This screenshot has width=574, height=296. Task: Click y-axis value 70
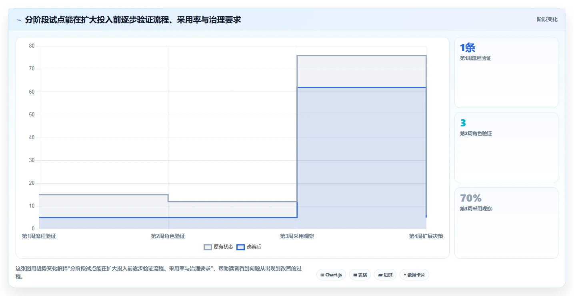click(x=32, y=69)
